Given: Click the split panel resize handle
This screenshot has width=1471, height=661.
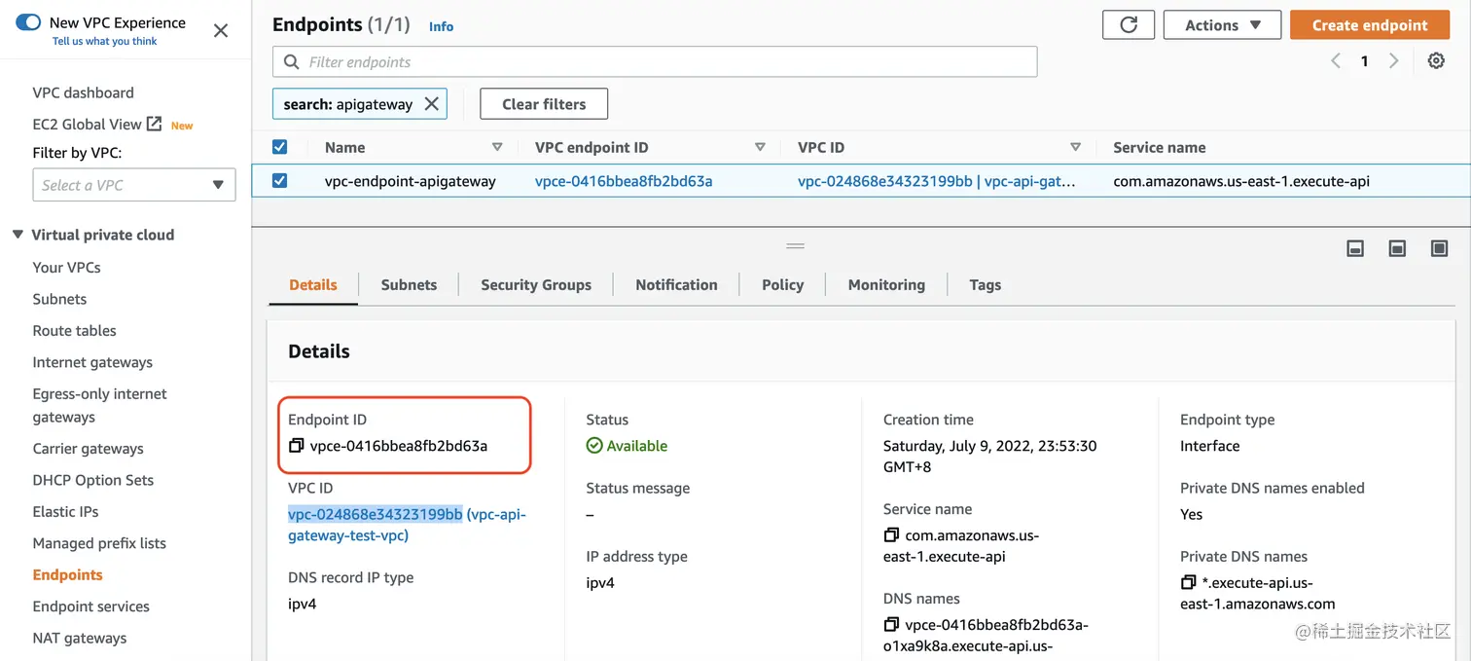Looking at the screenshot, I should coord(796,246).
